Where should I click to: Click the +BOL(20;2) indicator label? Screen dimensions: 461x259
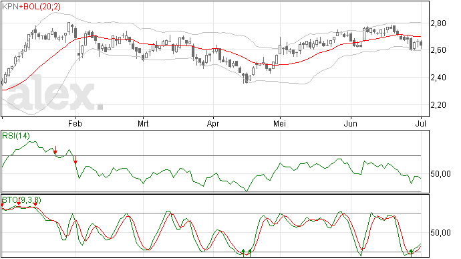pyautogui.click(x=40, y=7)
